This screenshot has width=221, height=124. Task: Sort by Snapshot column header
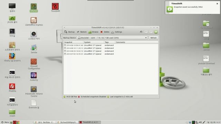click(74, 42)
